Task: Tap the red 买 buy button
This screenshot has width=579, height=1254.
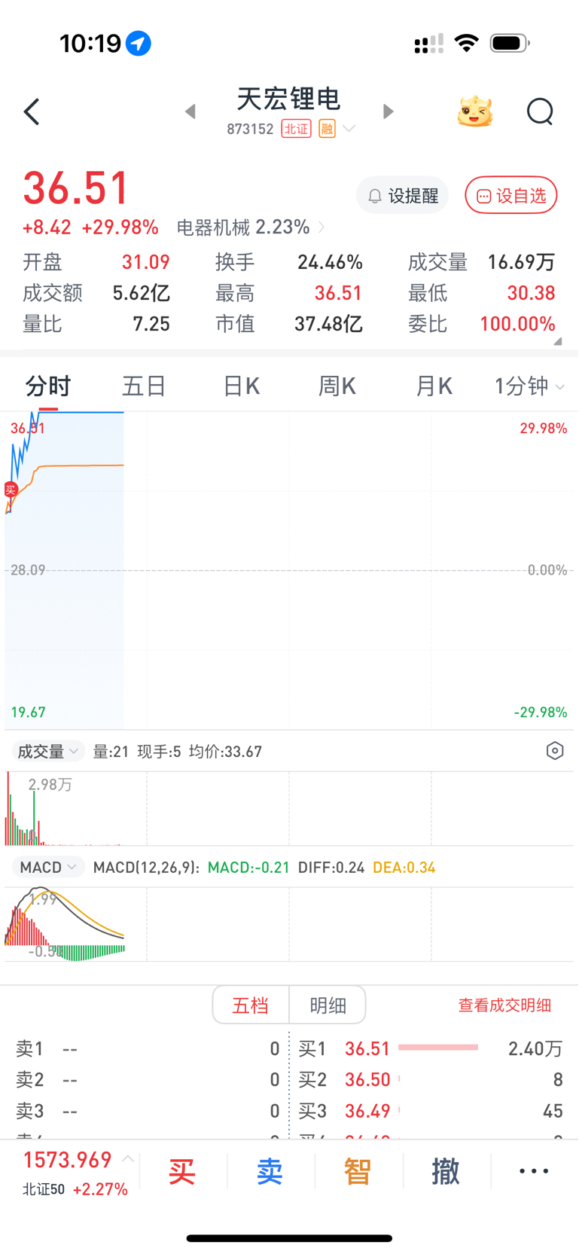Action: pyautogui.click(x=182, y=1172)
